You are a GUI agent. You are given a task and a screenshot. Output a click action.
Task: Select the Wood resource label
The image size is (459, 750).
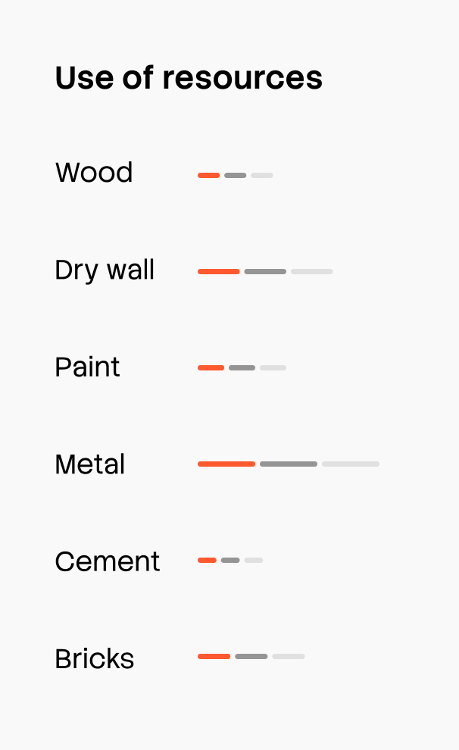click(94, 173)
